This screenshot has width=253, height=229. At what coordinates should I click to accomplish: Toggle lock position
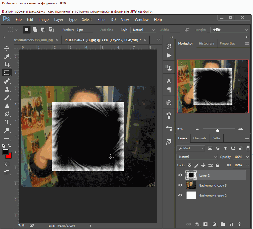click(x=203, y=165)
